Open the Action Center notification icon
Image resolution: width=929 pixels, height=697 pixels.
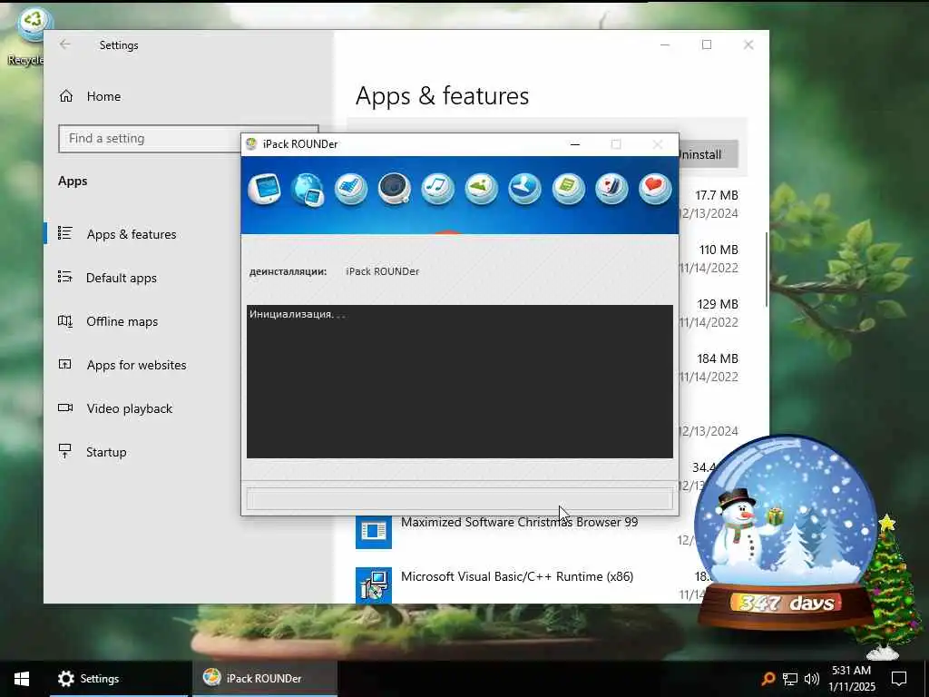click(899, 679)
